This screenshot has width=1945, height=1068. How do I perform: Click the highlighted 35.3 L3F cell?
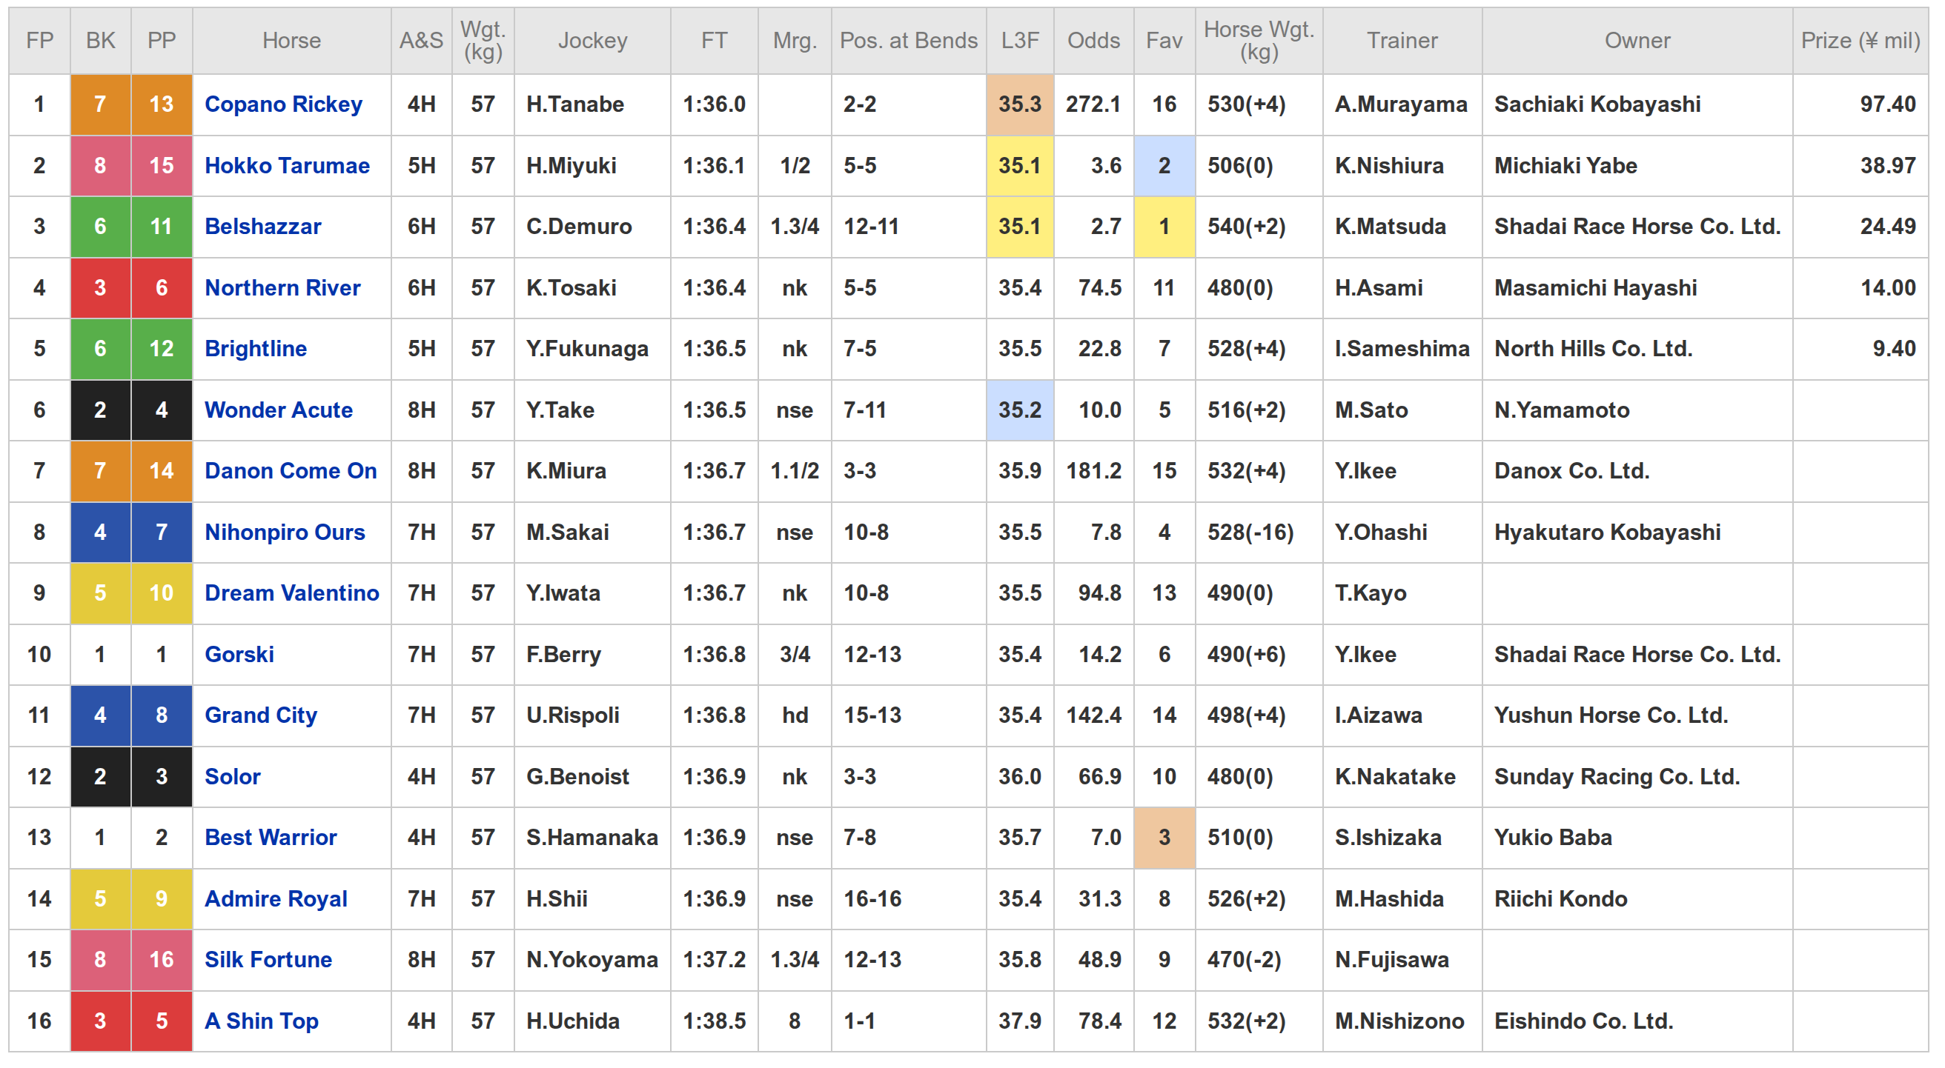coord(1019,104)
